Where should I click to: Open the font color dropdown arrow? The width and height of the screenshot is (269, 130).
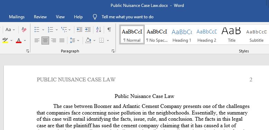click(25, 41)
